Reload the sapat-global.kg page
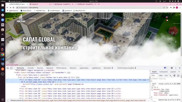This screenshot has width=182, height=102. click(13, 8)
